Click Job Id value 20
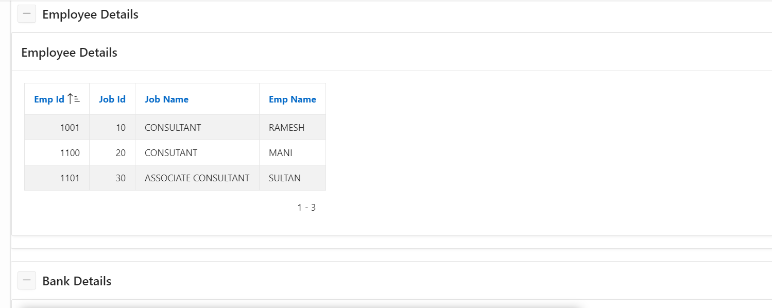This screenshot has width=772, height=308. coord(112,152)
